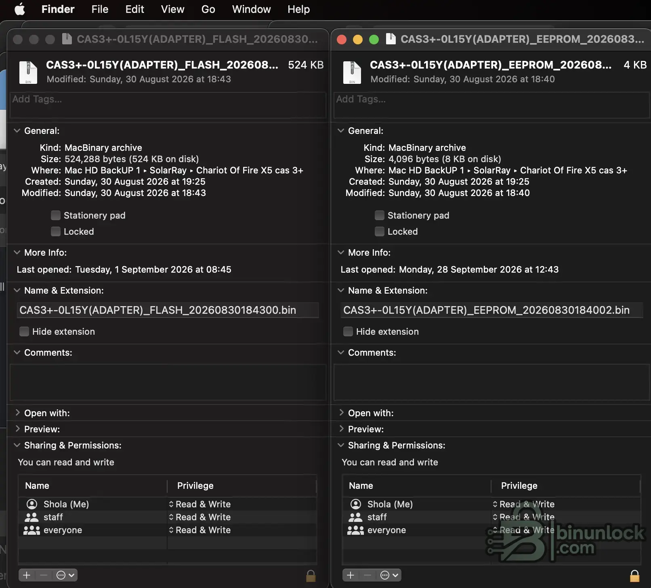Click the EEPROM file proxy icon in title bar
Screen dimensions: 651x588
[x=391, y=39]
